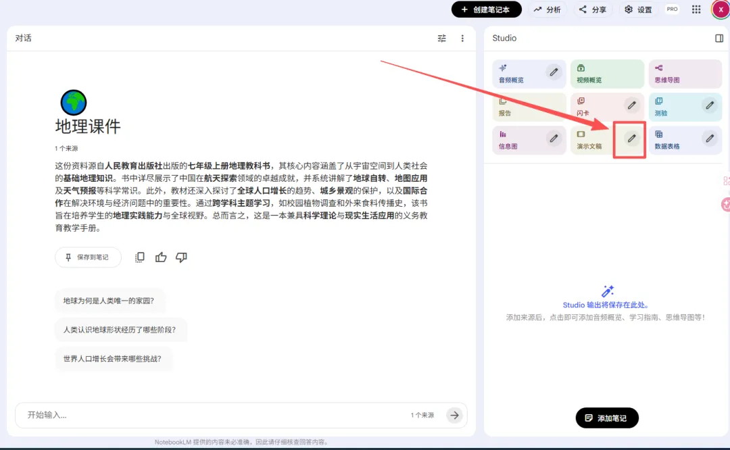Send the chat message arrow

[x=454, y=415]
